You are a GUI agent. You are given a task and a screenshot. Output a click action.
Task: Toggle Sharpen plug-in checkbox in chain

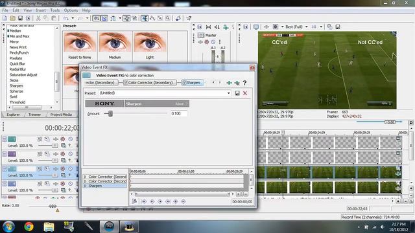click(184, 83)
